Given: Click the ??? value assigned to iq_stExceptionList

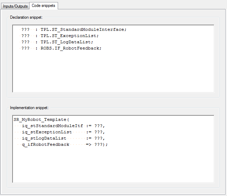Looking at the screenshot, I should (x=98, y=132).
